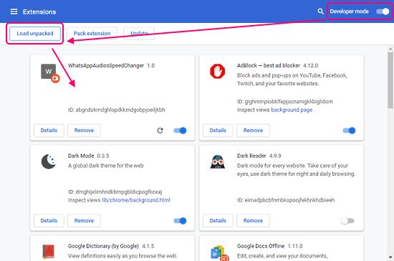
Task: Click the Dark Mode moon icon
Action: coord(48,161)
